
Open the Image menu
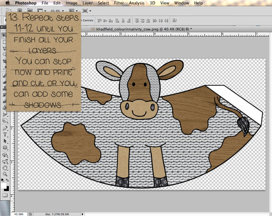[72, 3]
